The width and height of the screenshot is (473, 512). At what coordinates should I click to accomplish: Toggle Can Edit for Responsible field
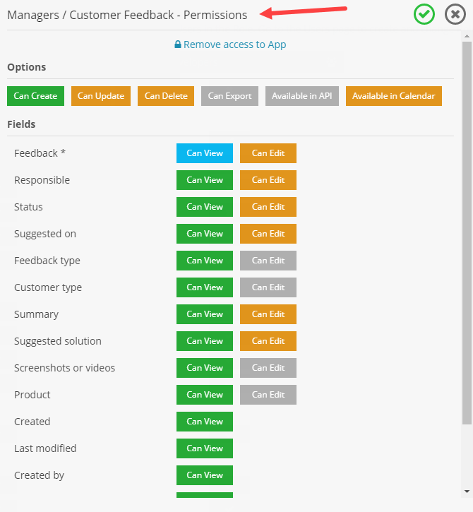(x=268, y=180)
